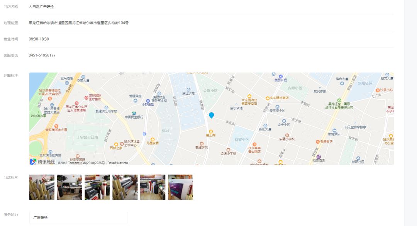Open the first store photo thumbnail
Viewport: 417px width, 226px height.
(42, 187)
